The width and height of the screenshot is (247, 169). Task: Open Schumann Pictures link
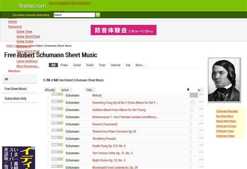(226, 126)
